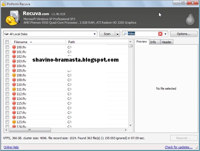200x151 pixels.
Task: Open the Scan button dropdown arrow
Action: coord(117,34)
